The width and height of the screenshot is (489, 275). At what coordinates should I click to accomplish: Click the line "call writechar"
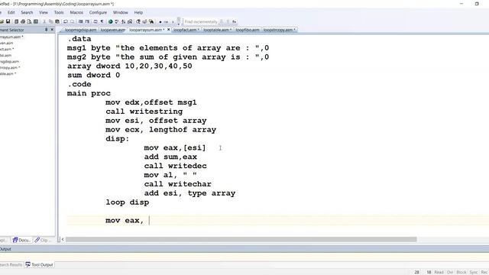pos(178,184)
